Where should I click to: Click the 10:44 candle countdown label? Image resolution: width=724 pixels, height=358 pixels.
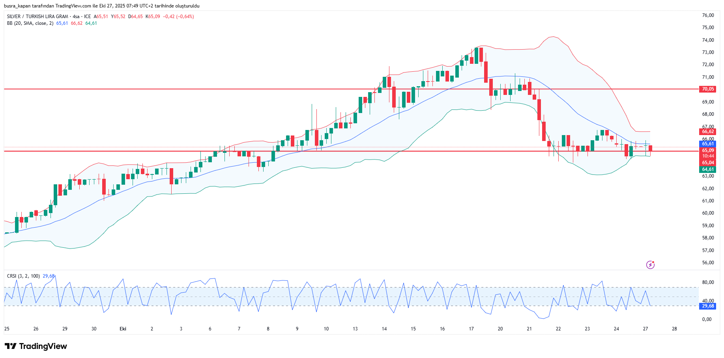[x=707, y=156]
